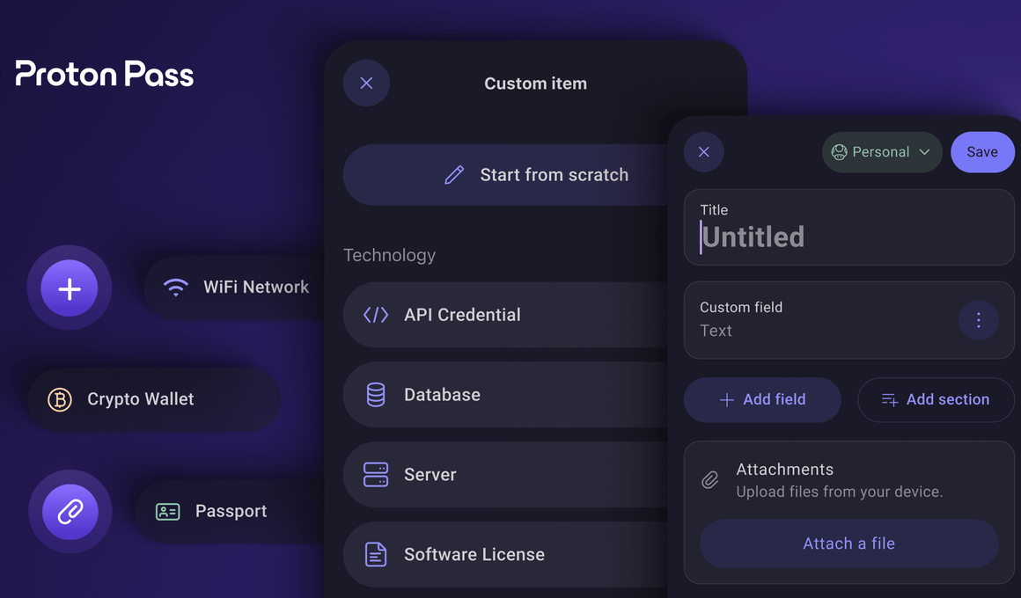
Task: Choose the Server template
Action: coord(506,474)
